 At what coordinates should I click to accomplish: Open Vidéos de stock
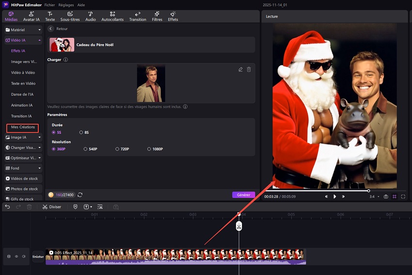coord(23,178)
